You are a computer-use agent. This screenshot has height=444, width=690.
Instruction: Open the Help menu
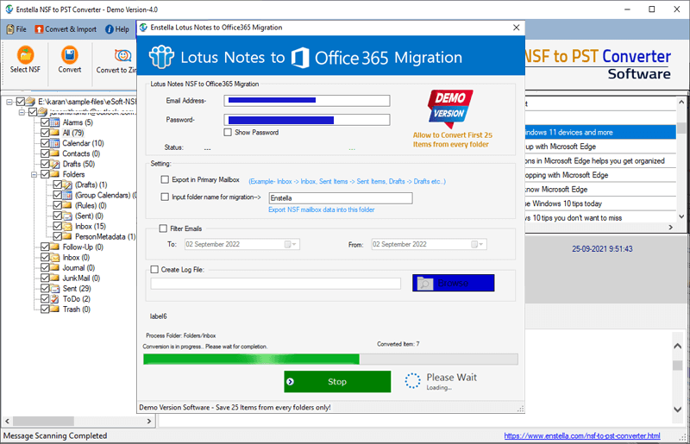tap(117, 29)
